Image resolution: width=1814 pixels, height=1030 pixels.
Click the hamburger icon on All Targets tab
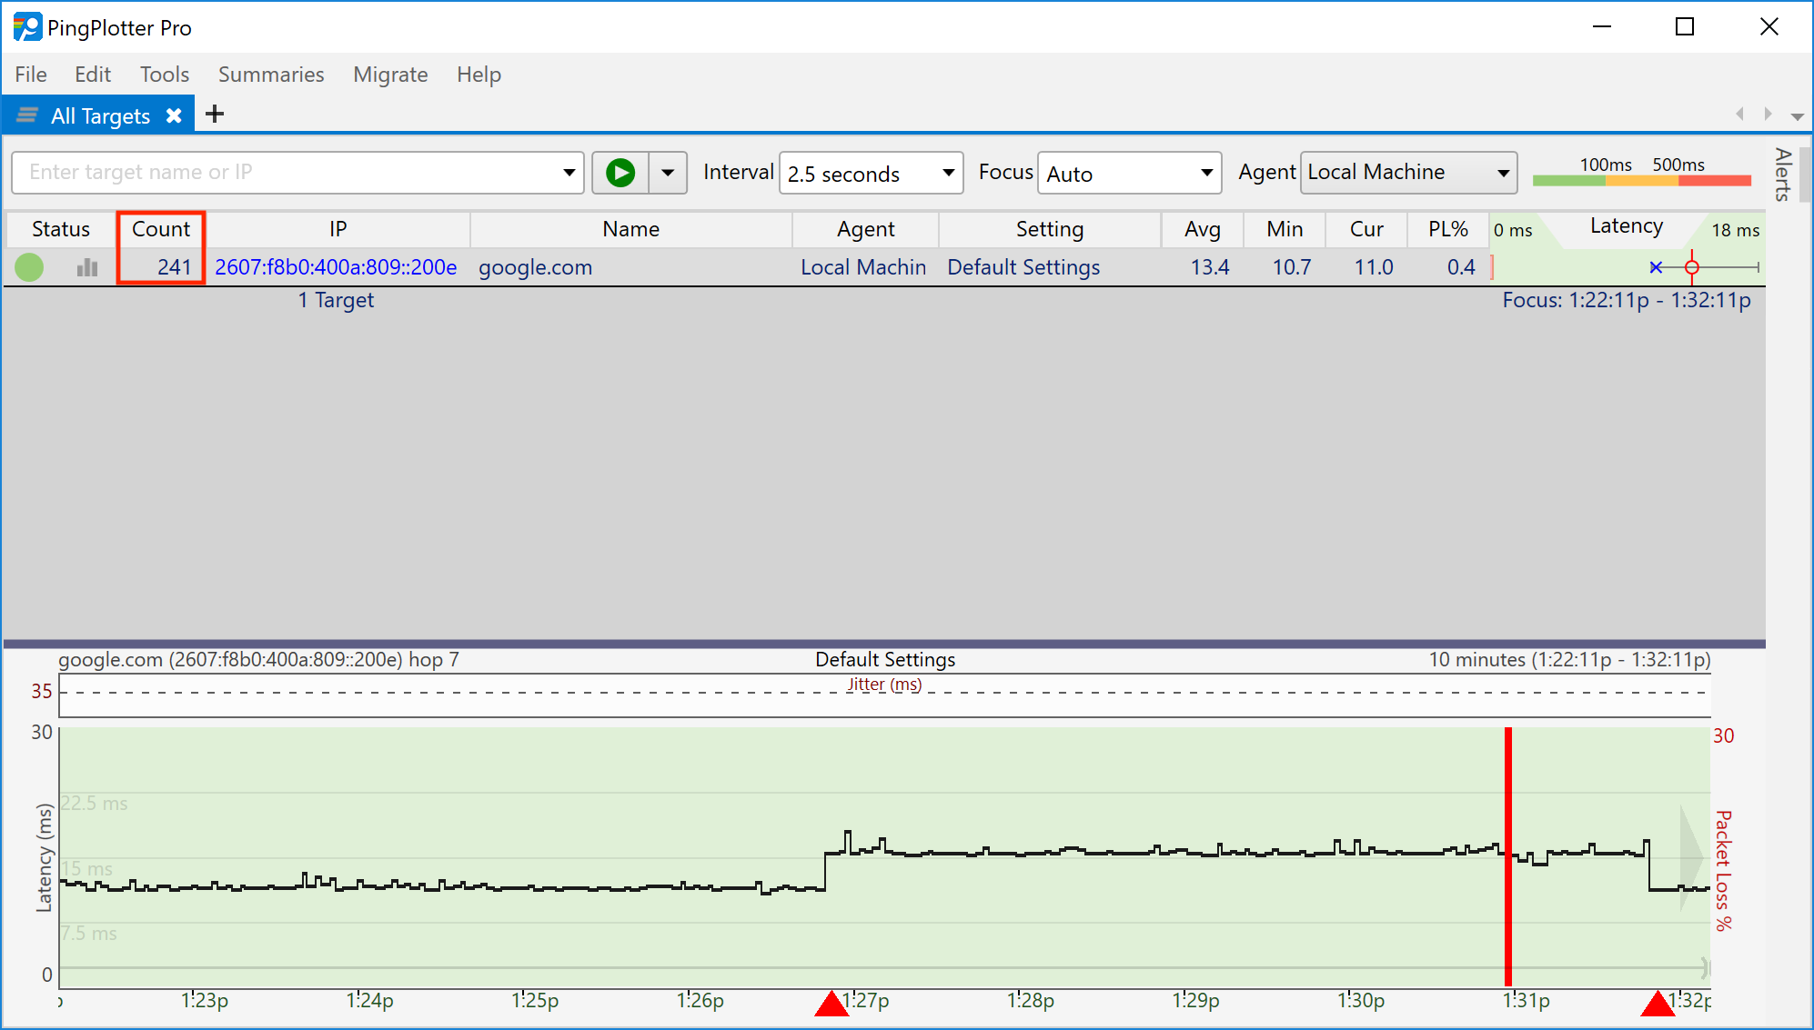[x=27, y=115]
